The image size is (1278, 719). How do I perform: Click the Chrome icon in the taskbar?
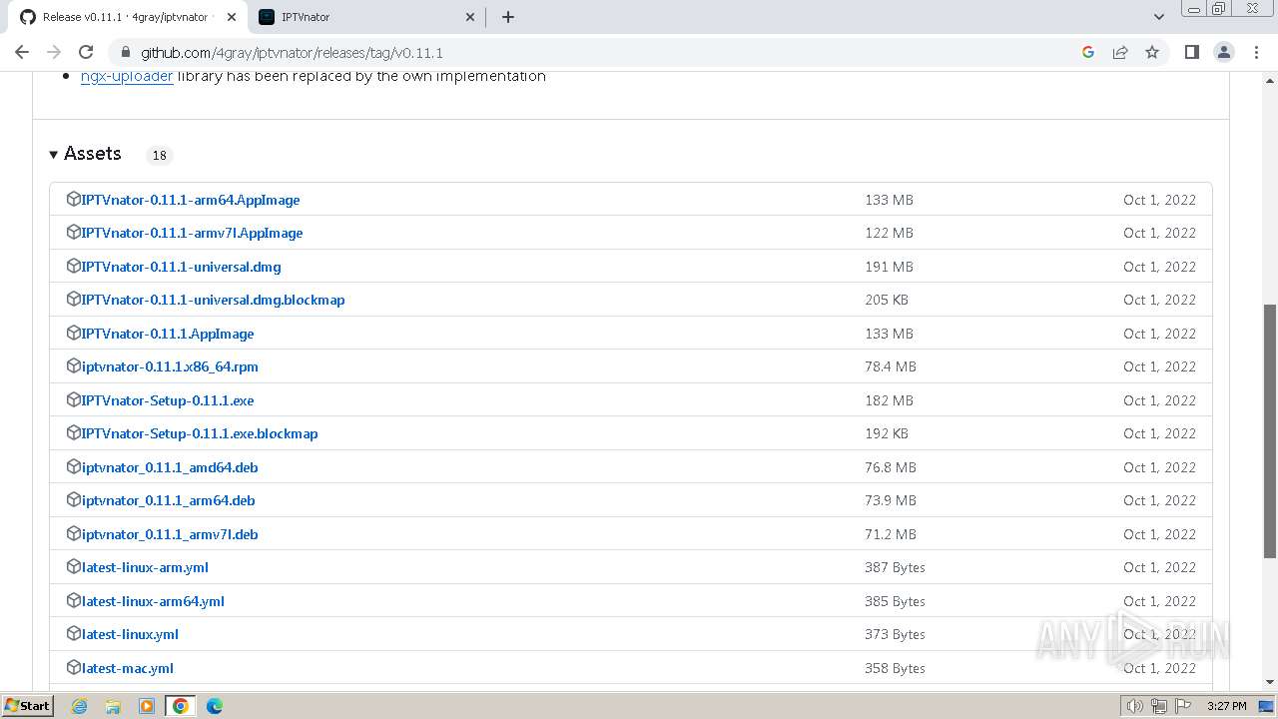coord(181,706)
